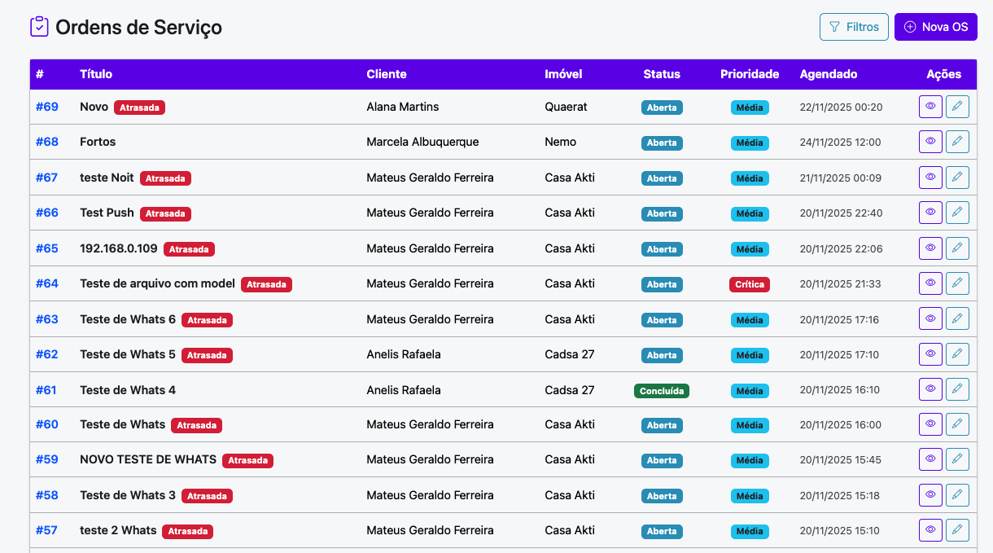This screenshot has width=993, height=553.
Task: Click the red Crítica priority badge
Action: pyautogui.click(x=749, y=284)
